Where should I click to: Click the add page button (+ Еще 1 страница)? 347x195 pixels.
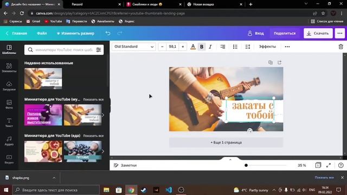tap(226, 142)
